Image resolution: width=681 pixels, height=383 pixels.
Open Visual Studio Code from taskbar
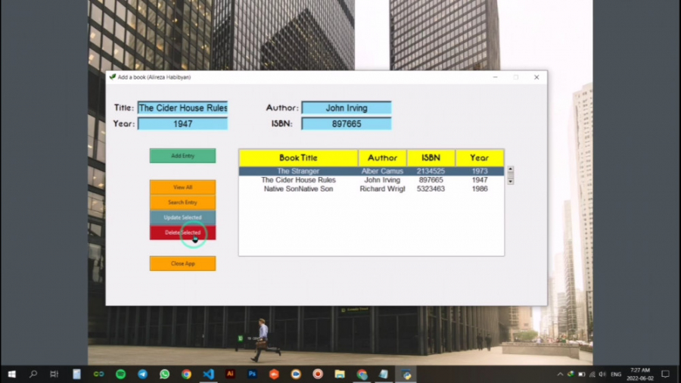click(209, 374)
